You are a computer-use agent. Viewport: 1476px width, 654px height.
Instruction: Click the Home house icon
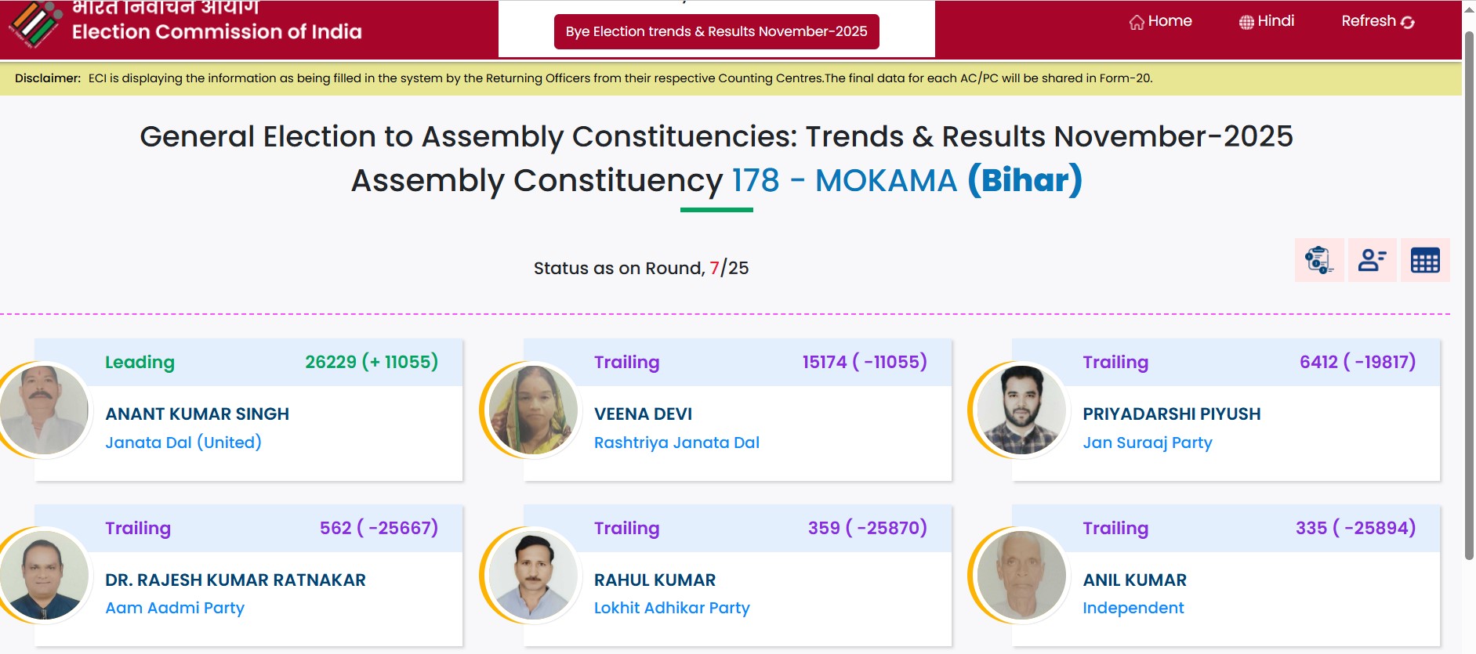(x=1137, y=22)
